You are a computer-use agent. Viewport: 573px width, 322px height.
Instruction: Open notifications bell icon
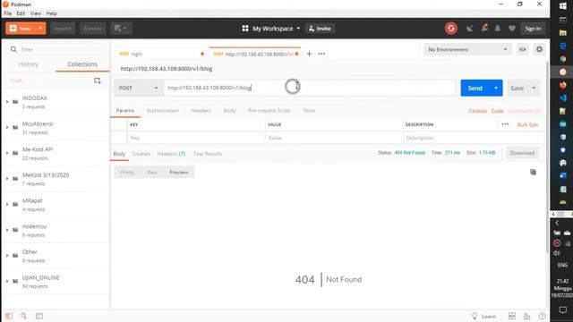coord(498,29)
